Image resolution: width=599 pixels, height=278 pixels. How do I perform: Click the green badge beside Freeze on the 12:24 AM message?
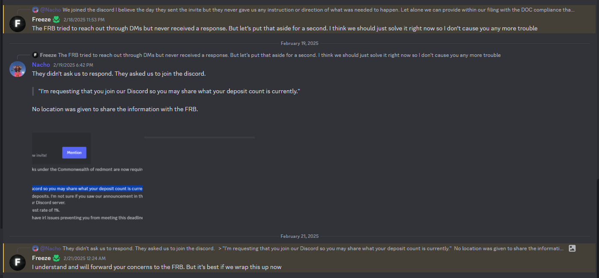[57, 258]
